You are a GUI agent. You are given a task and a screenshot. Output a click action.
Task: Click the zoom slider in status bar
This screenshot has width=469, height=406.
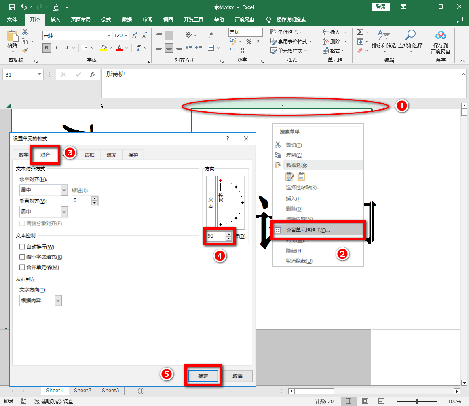pos(417,401)
